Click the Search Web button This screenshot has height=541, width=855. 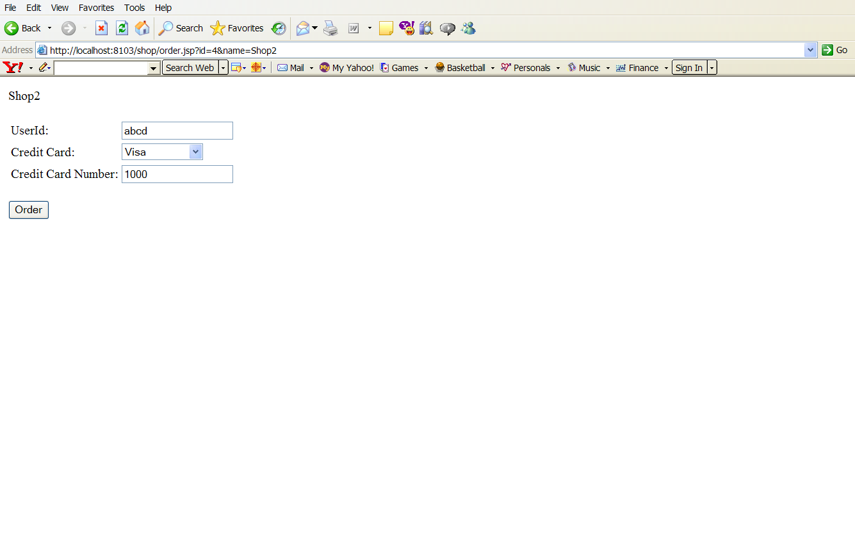click(x=190, y=68)
